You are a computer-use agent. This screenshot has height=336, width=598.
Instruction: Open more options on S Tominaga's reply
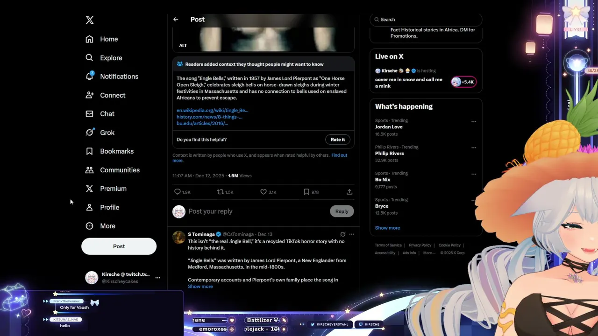[351, 234]
